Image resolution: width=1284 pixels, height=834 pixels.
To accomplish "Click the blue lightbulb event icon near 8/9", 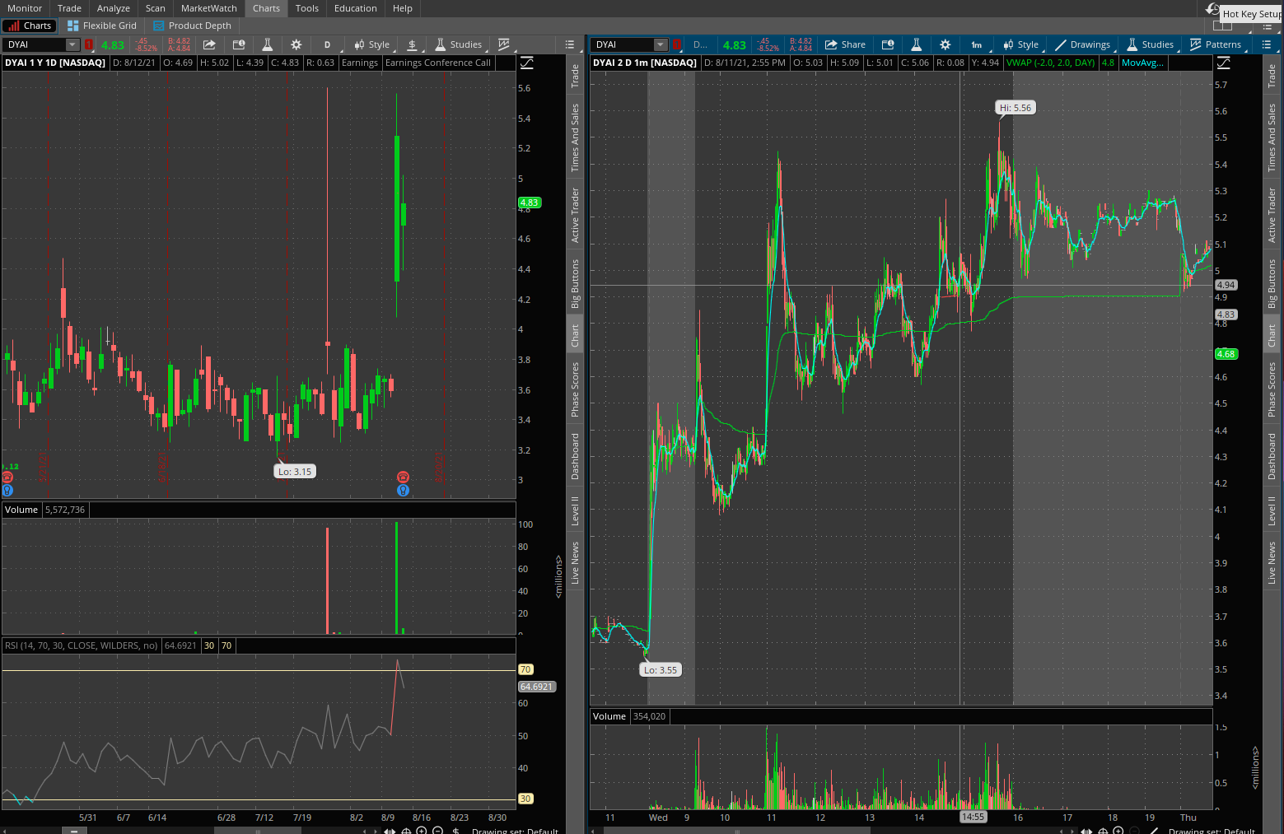I will pyautogui.click(x=403, y=490).
